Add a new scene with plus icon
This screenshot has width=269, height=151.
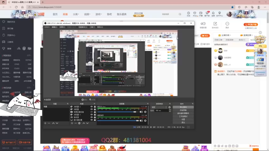(45, 123)
